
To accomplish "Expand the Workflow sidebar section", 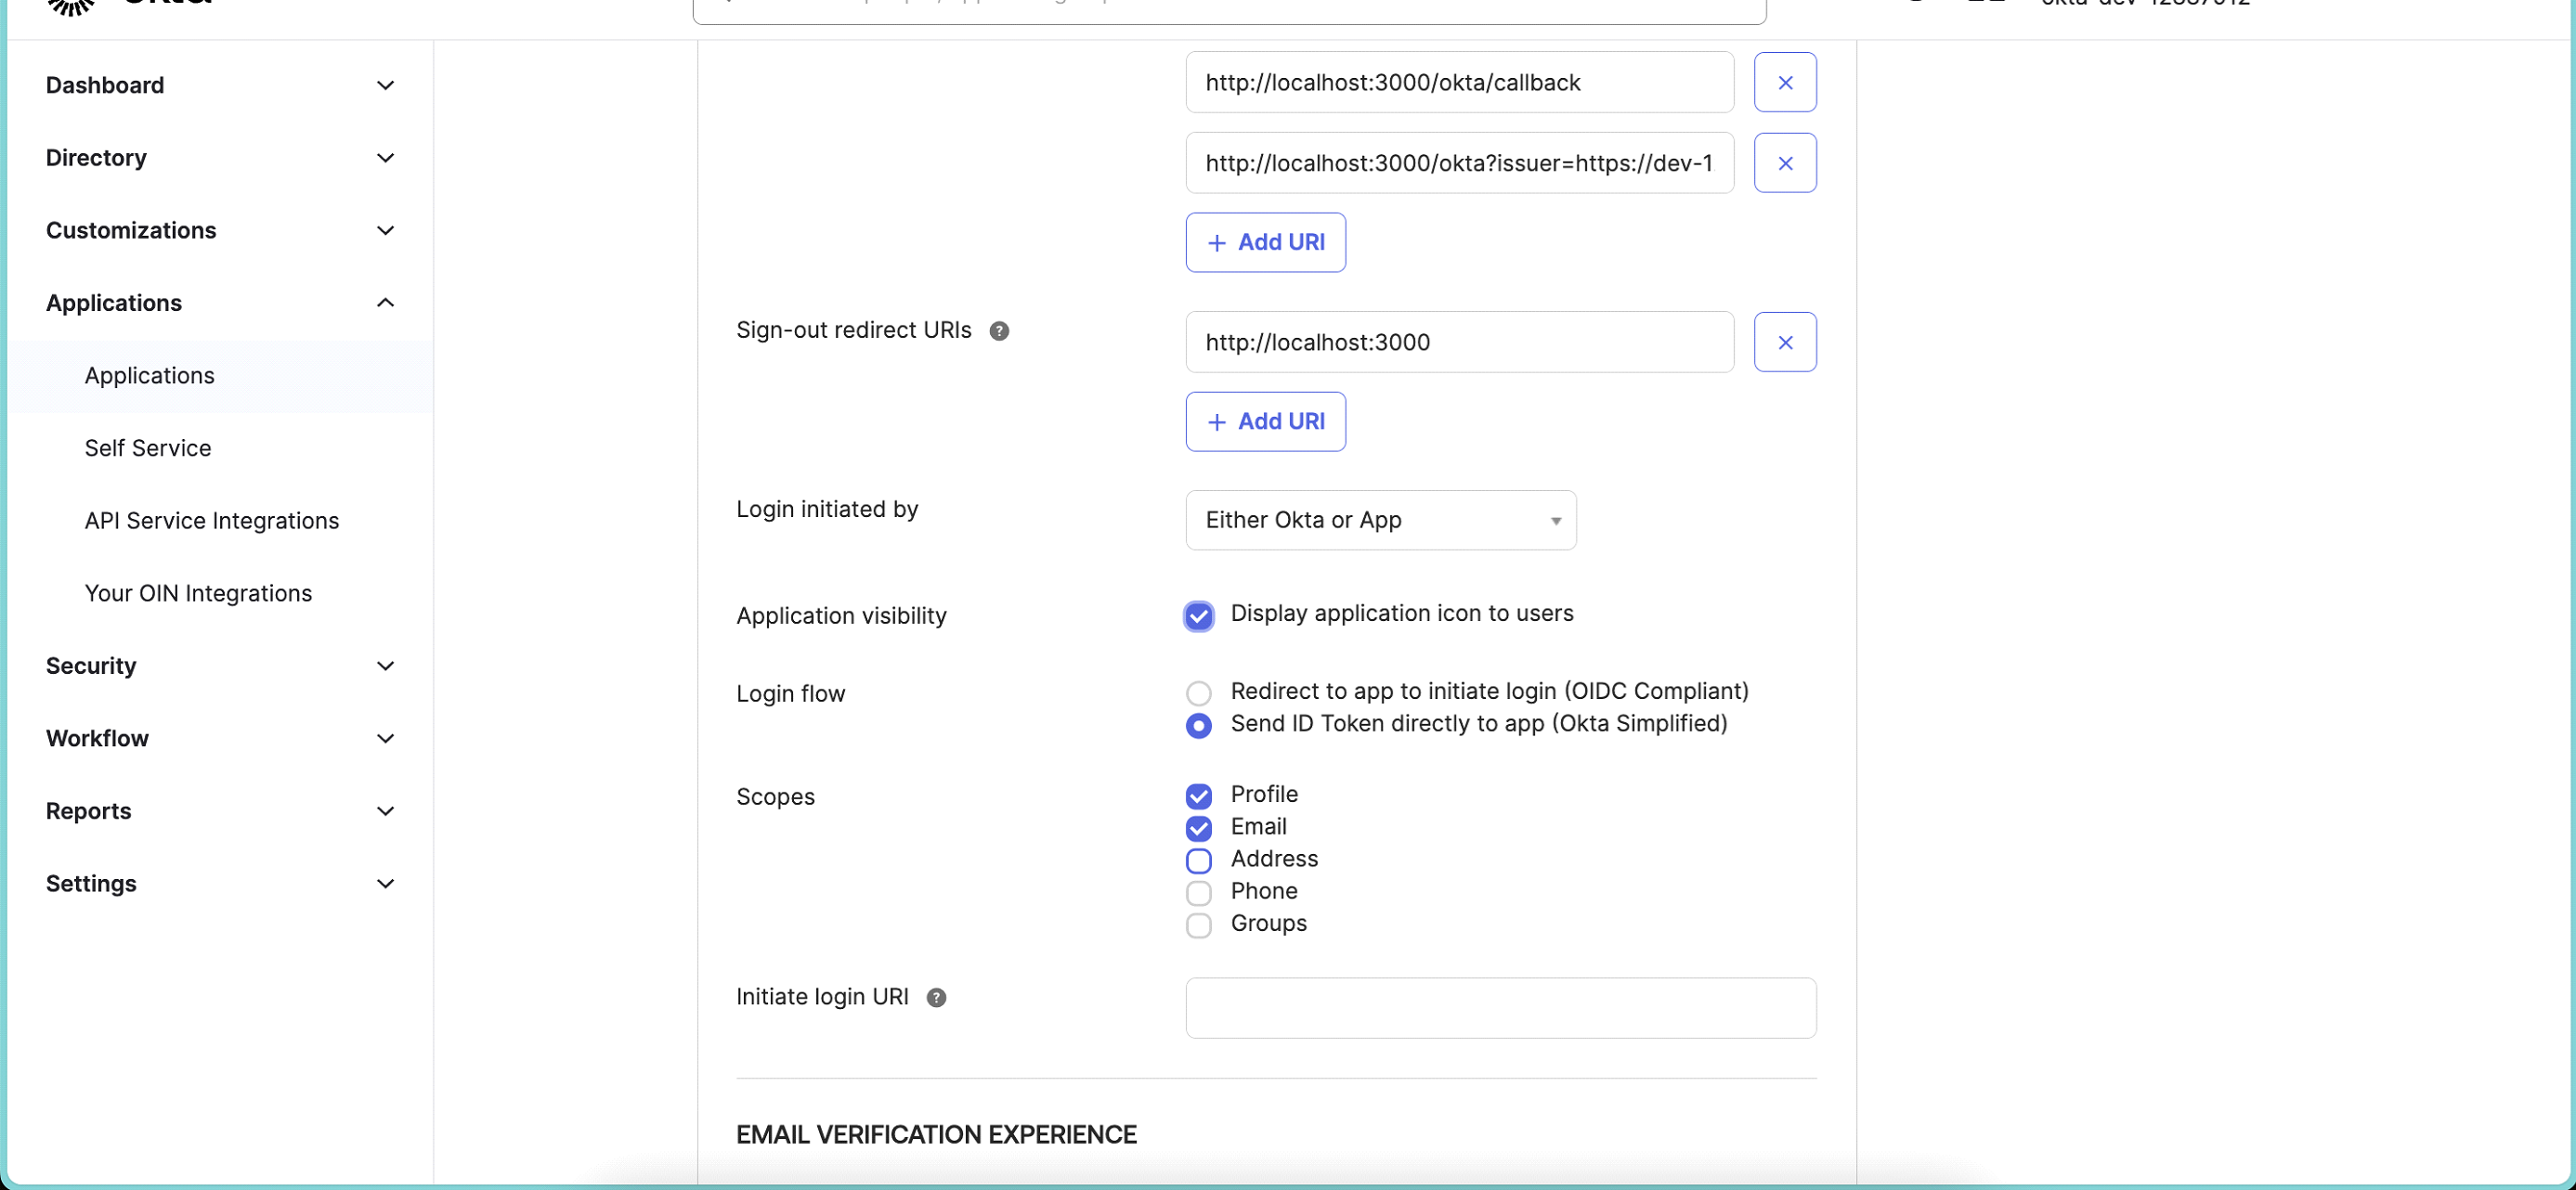I will [218, 738].
